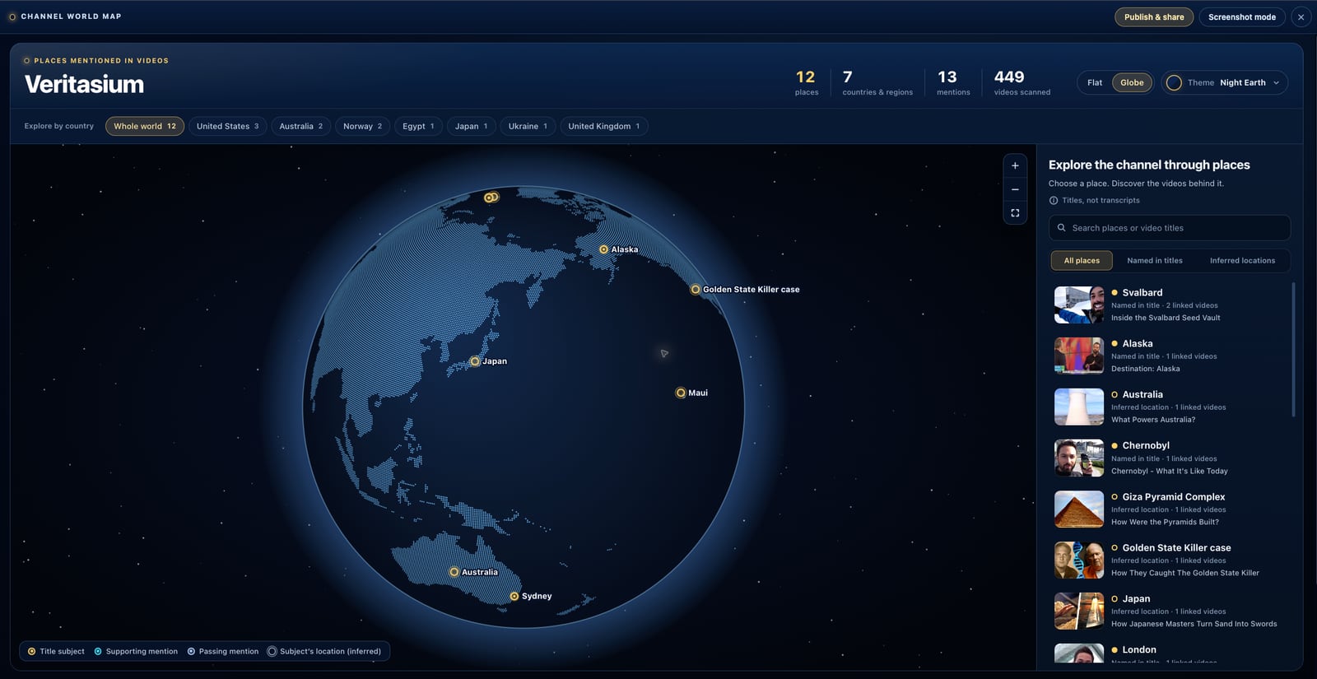Image resolution: width=1317 pixels, height=679 pixels.
Task: Filter by Ukraine 1 chip
Action: [x=528, y=126]
